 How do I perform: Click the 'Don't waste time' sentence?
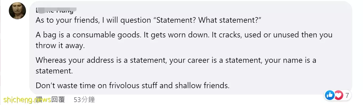(x=133, y=85)
